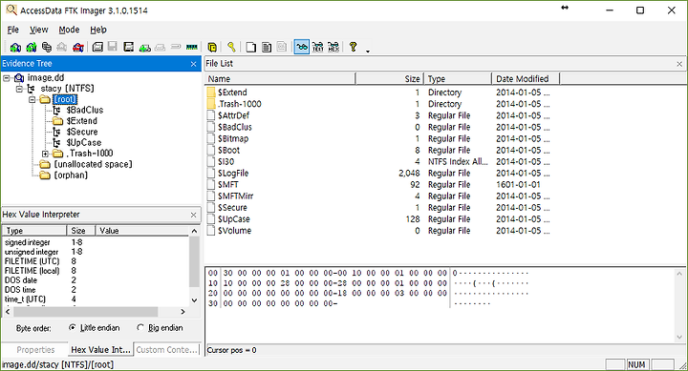Open Image Mounting from the toolbar
This screenshot has height=371, width=688.
(47, 47)
